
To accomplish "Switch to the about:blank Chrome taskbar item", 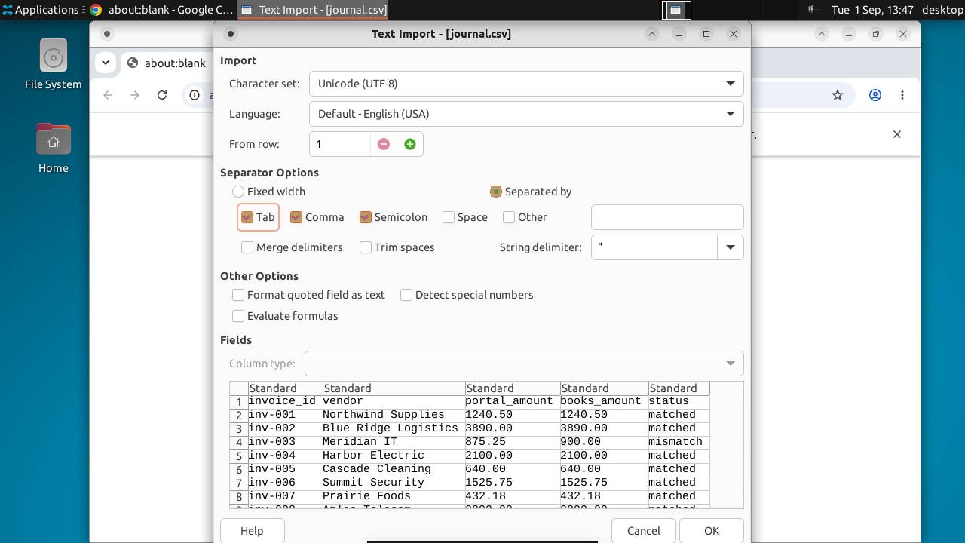I will 161,10.
